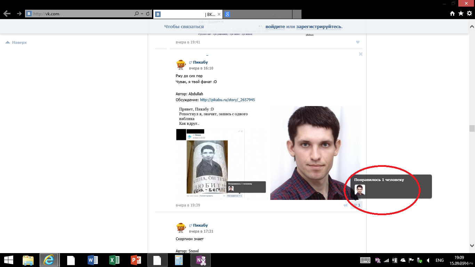This screenshot has height=267, width=475.
Task: Click the зарегистрируйтесь registration link
Action: (x=319, y=26)
